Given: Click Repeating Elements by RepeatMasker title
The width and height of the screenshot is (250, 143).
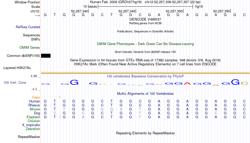Looking at the screenshot, I should [146, 133].
